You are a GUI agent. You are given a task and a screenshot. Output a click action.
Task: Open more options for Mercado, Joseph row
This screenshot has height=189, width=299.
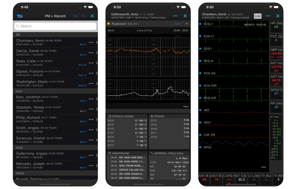tap(91, 166)
